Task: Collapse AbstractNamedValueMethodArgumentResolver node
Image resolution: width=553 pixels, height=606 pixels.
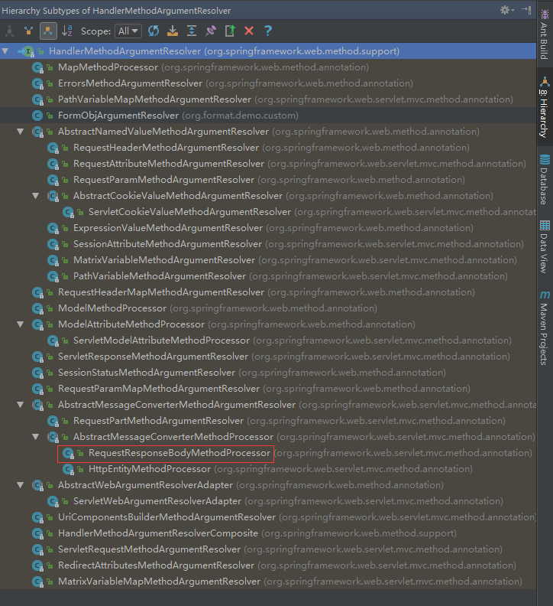Action: [x=21, y=132]
